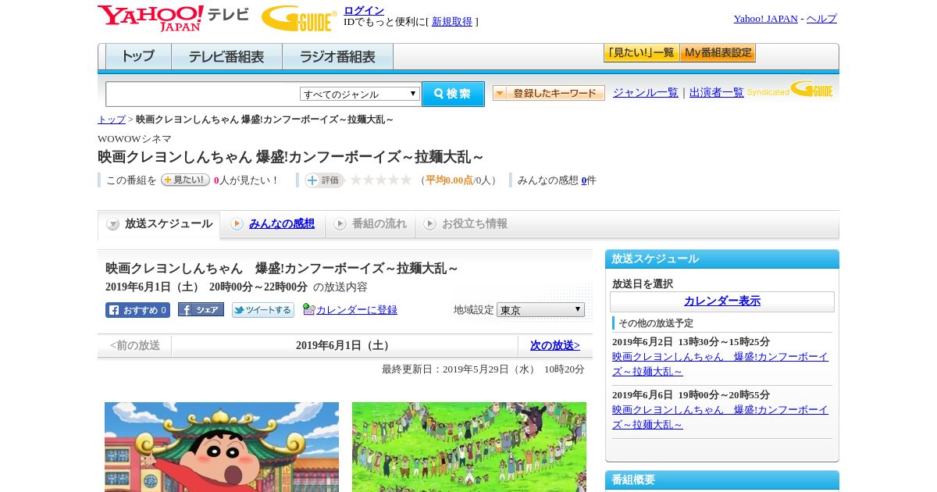Screen dimensions: 937x492
Task: Open the 地域設定 東京 dropdown
Action: (540, 310)
